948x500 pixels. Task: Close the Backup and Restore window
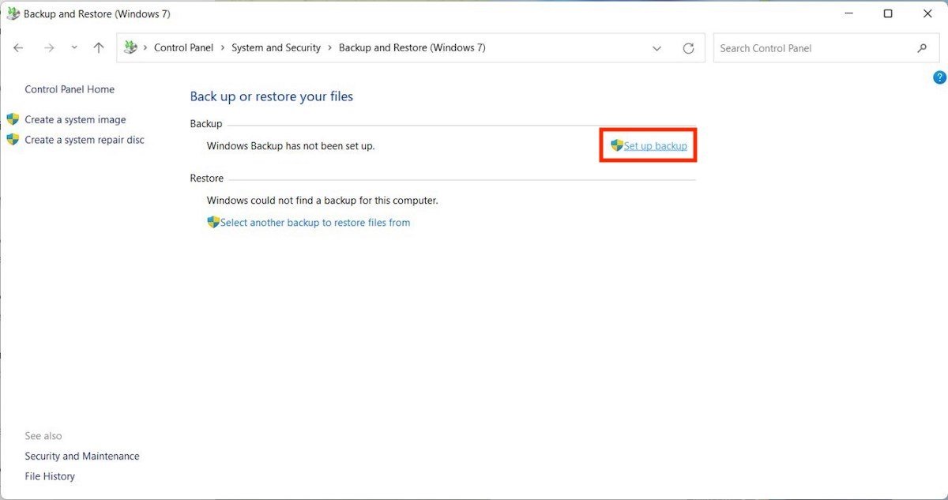927,13
